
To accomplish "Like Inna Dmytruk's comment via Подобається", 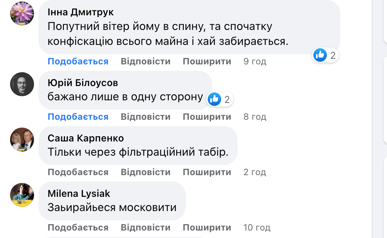I will click(78, 61).
